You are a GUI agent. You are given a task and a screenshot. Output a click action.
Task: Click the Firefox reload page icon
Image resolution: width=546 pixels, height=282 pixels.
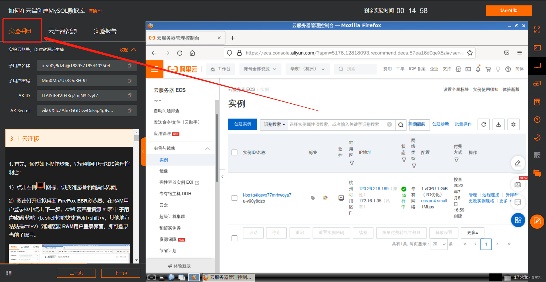[180, 53]
